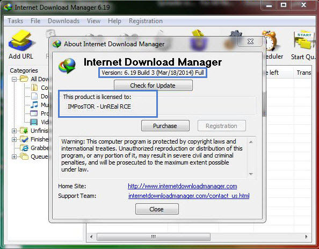Click the IDM logo in the title bar

(8, 7)
